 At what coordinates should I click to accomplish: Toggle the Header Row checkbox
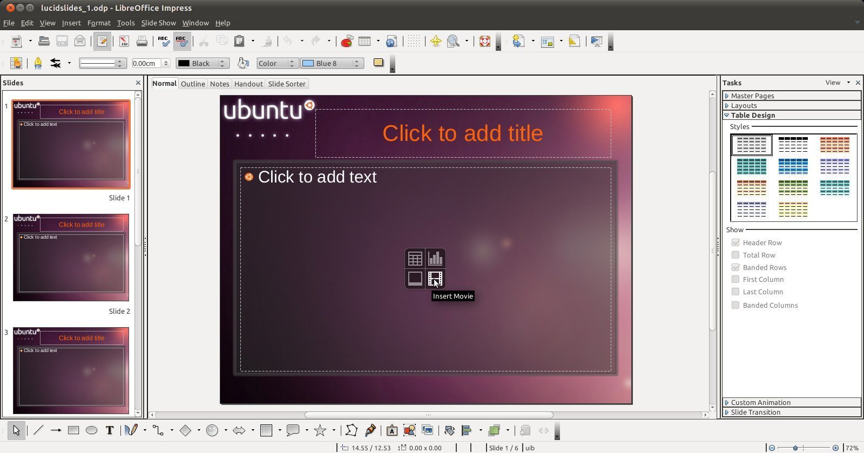click(735, 242)
